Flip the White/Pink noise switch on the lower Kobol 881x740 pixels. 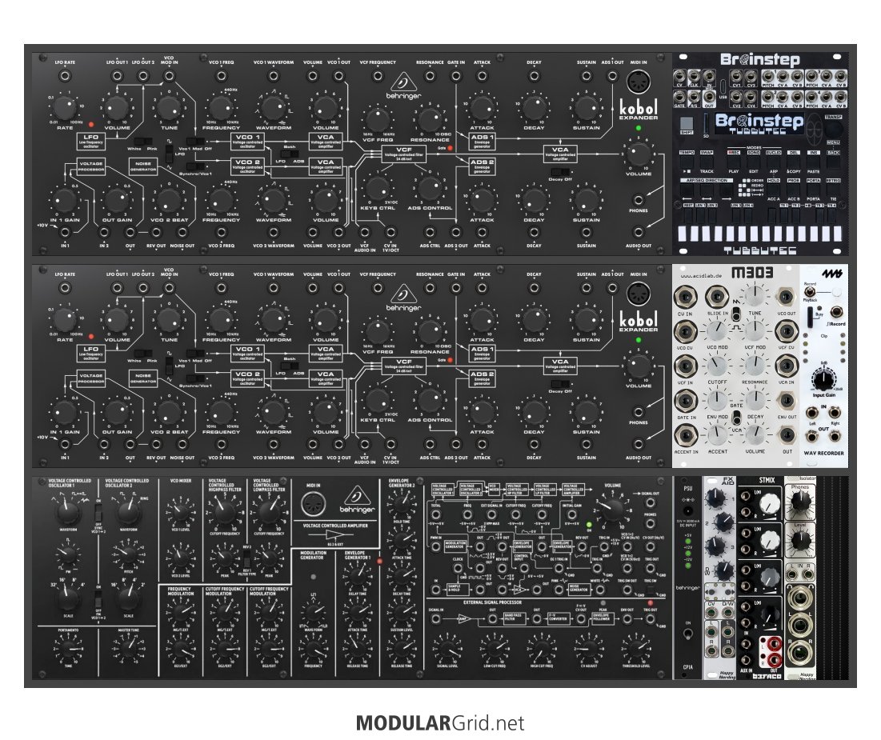tap(143, 352)
